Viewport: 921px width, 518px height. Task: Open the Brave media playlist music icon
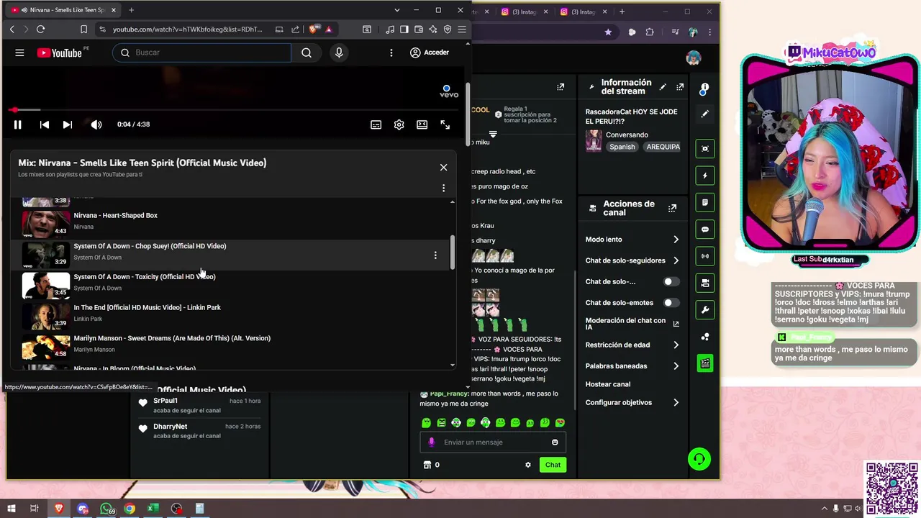coord(390,29)
